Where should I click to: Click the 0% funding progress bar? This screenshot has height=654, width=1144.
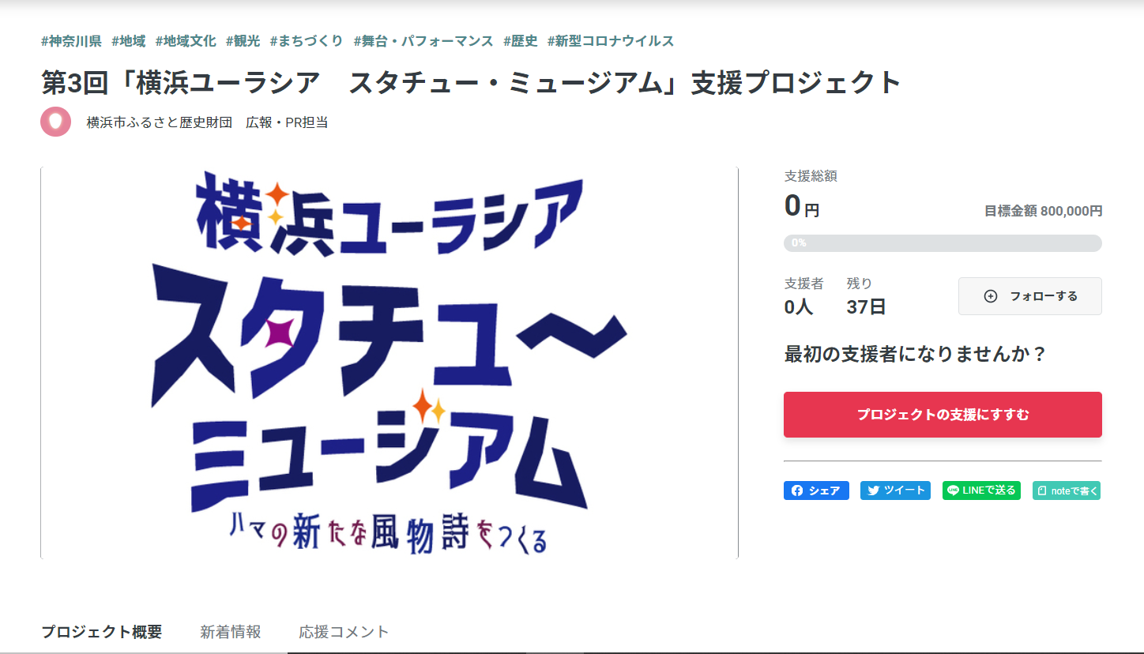coord(943,243)
